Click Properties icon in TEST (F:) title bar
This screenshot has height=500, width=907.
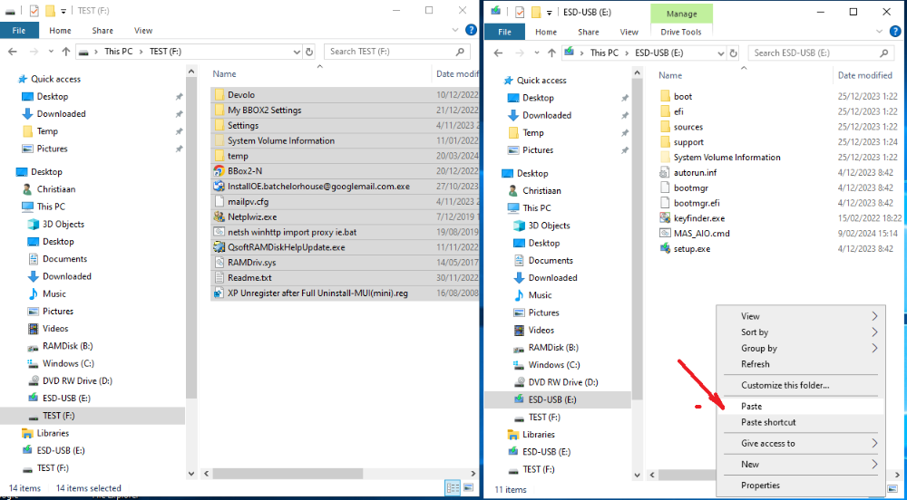[x=33, y=12]
